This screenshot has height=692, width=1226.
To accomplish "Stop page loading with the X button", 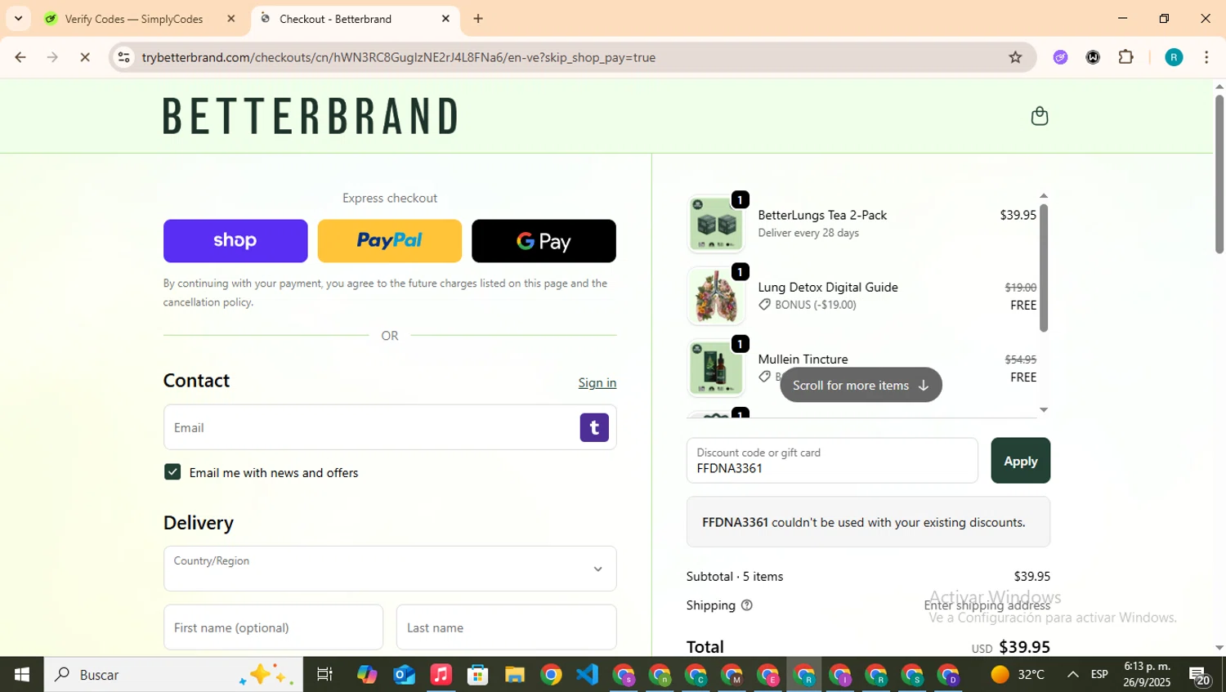I will click(85, 57).
